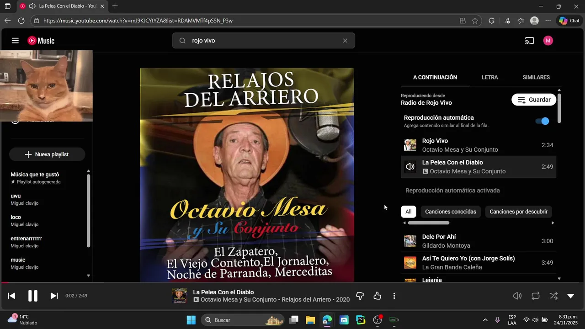Open Copilot Chat button
Screen dimensions: 585x329
coord(569,21)
